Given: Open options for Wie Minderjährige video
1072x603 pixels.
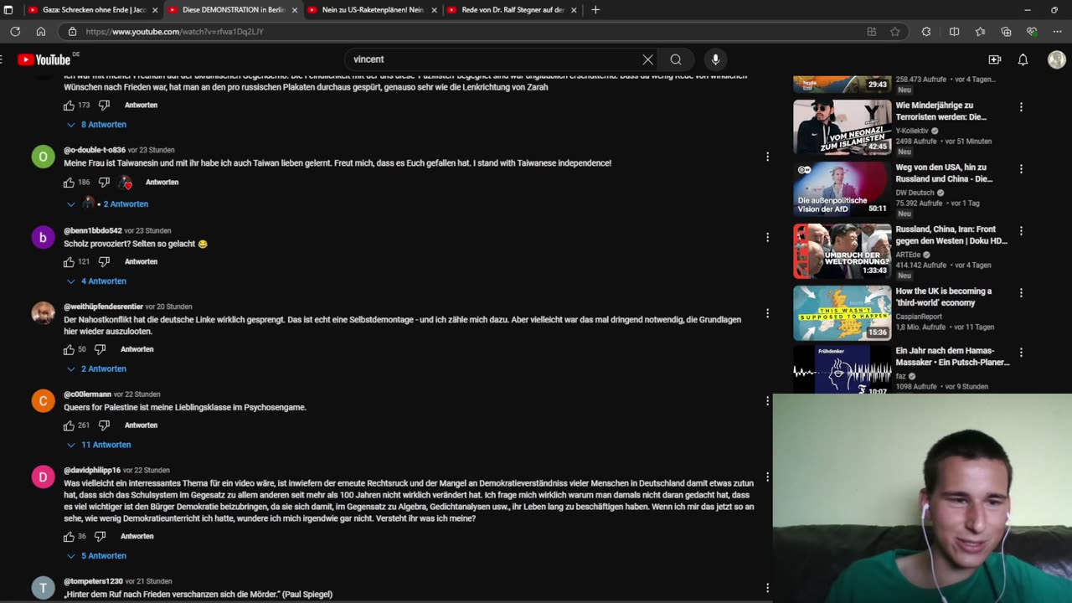Looking at the screenshot, I should 1021,107.
